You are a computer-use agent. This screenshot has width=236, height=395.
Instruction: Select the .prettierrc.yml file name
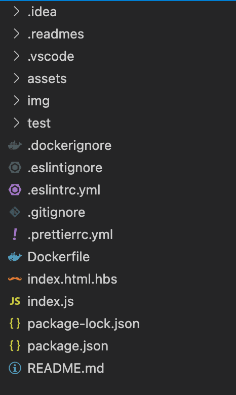click(x=70, y=235)
